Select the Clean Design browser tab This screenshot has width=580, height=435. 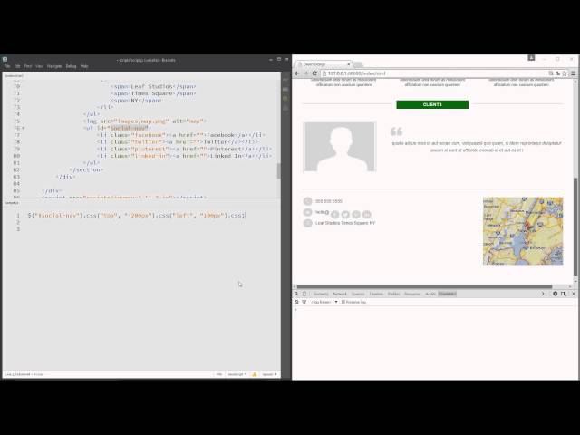pos(324,64)
